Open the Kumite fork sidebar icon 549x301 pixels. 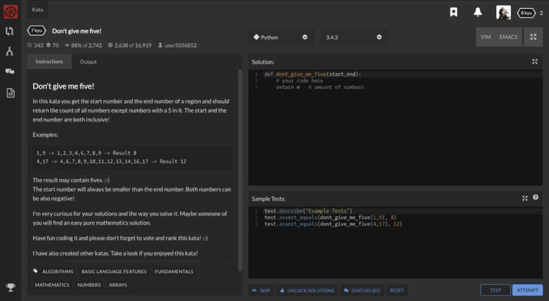10,51
